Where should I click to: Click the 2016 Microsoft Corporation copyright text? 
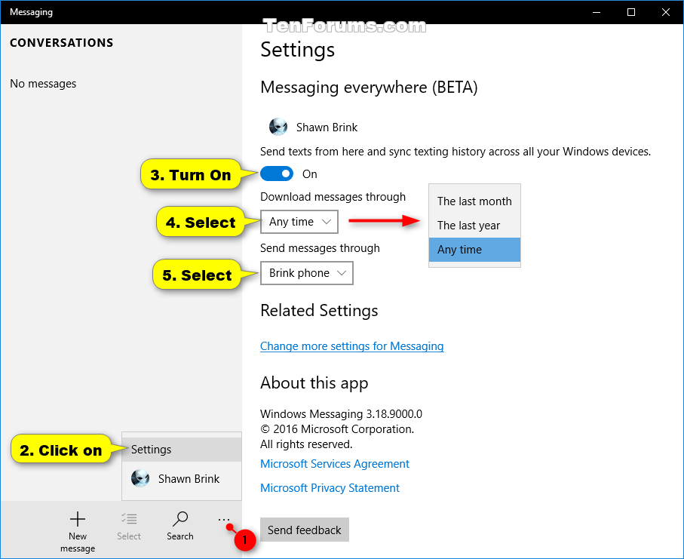point(337,429)
